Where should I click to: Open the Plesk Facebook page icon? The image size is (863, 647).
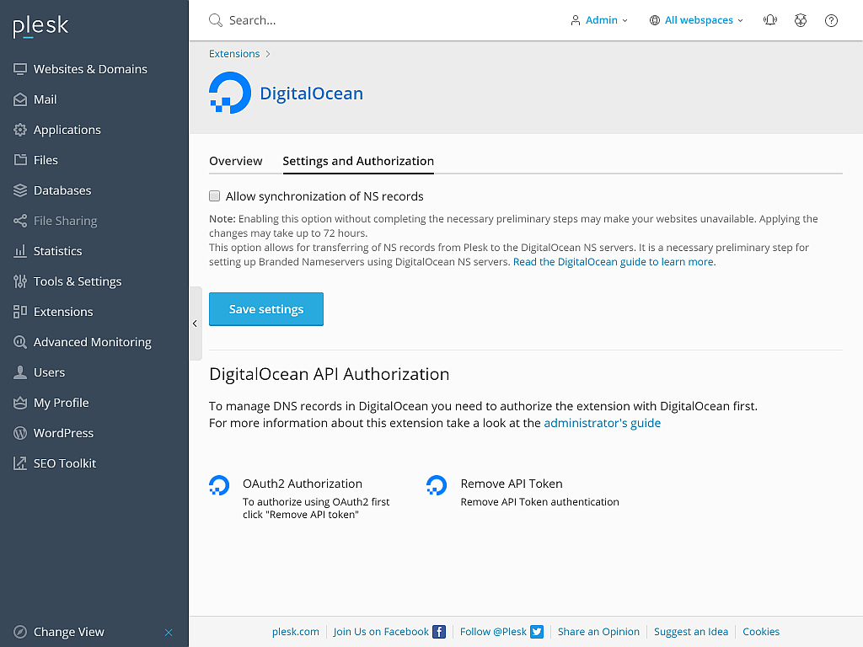click(439, 632)
